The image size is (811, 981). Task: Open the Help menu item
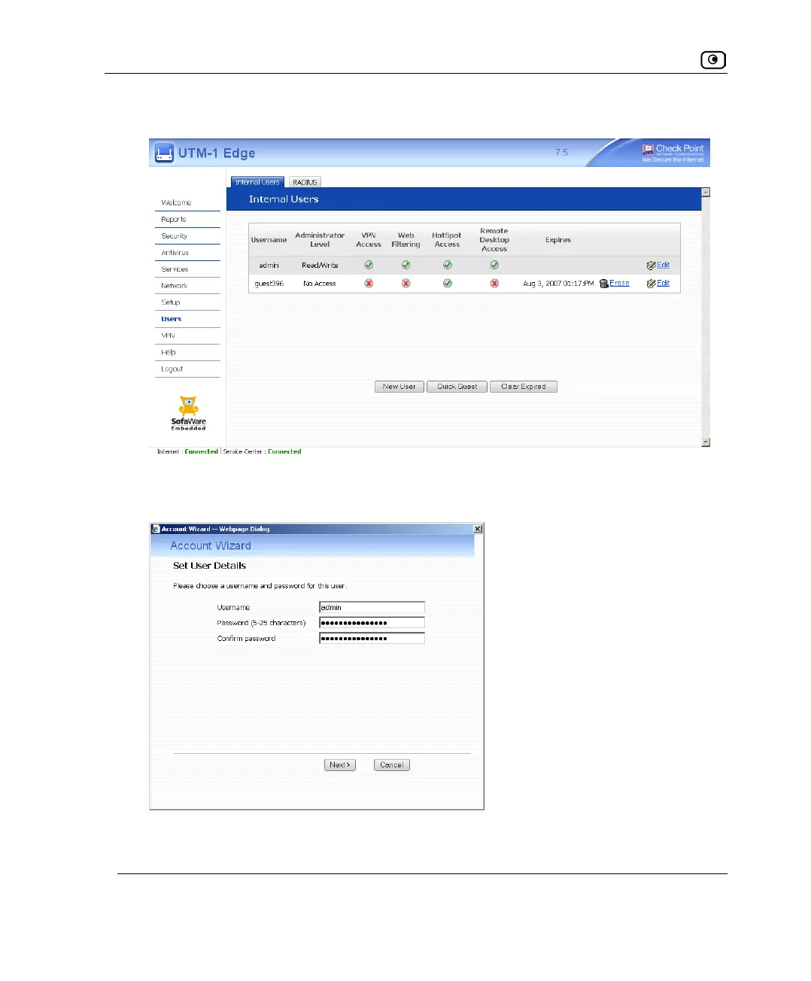click(x=169, y=352)
